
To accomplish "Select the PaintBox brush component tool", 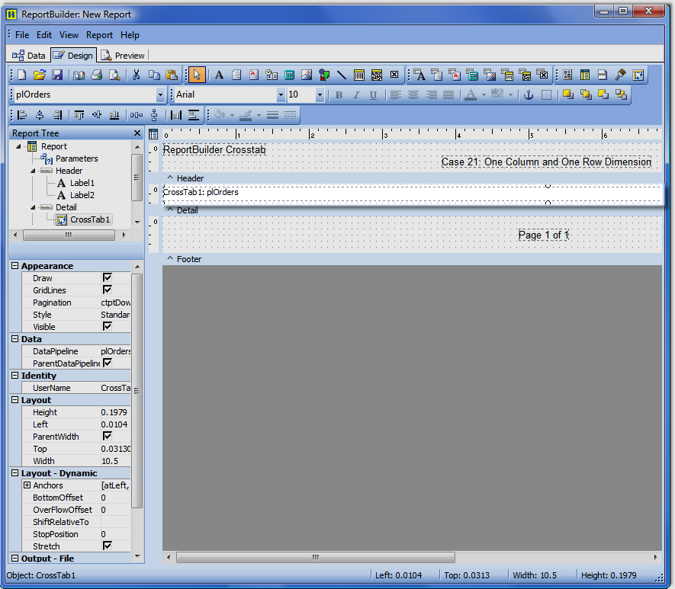I will tap(620, 75).
